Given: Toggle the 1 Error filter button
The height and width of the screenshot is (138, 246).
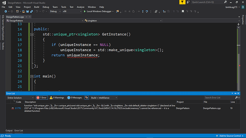Looking at the screenshot, I should (42, 98).
